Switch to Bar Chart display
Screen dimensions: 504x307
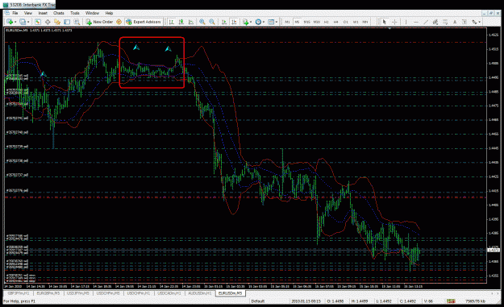click(172, 22)
